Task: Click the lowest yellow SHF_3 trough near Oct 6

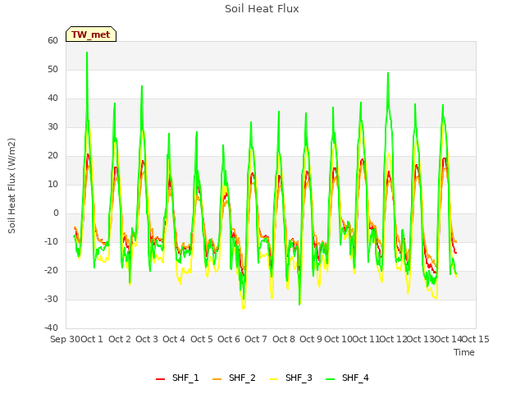Action: (x=244, y=309)
